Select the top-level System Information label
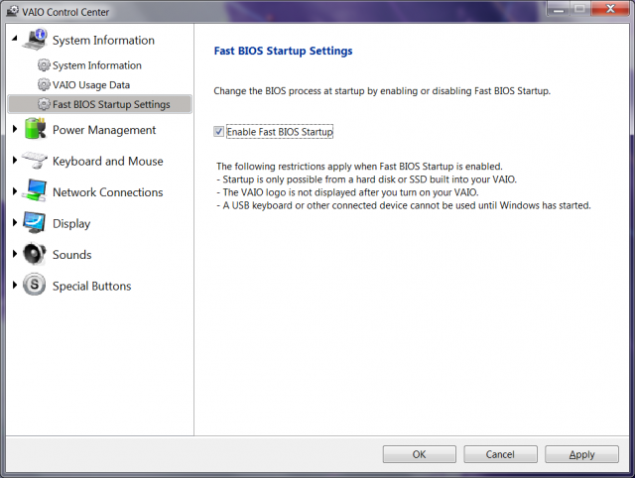 coord(103,40)
